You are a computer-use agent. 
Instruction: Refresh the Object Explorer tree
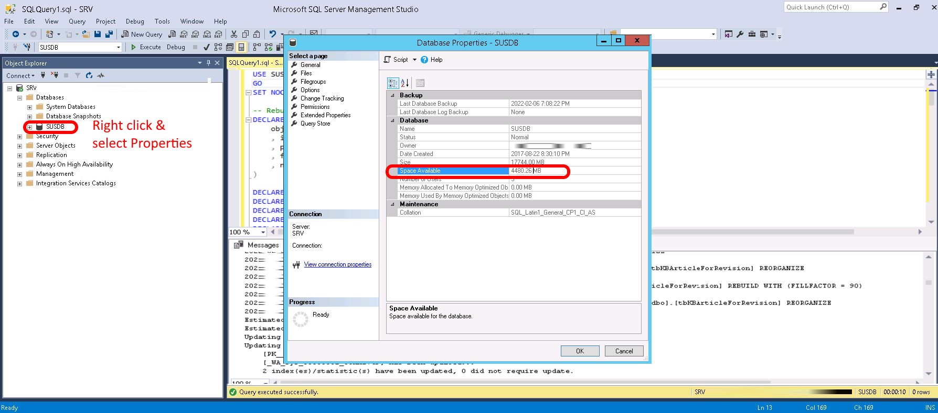pos(89,75)
